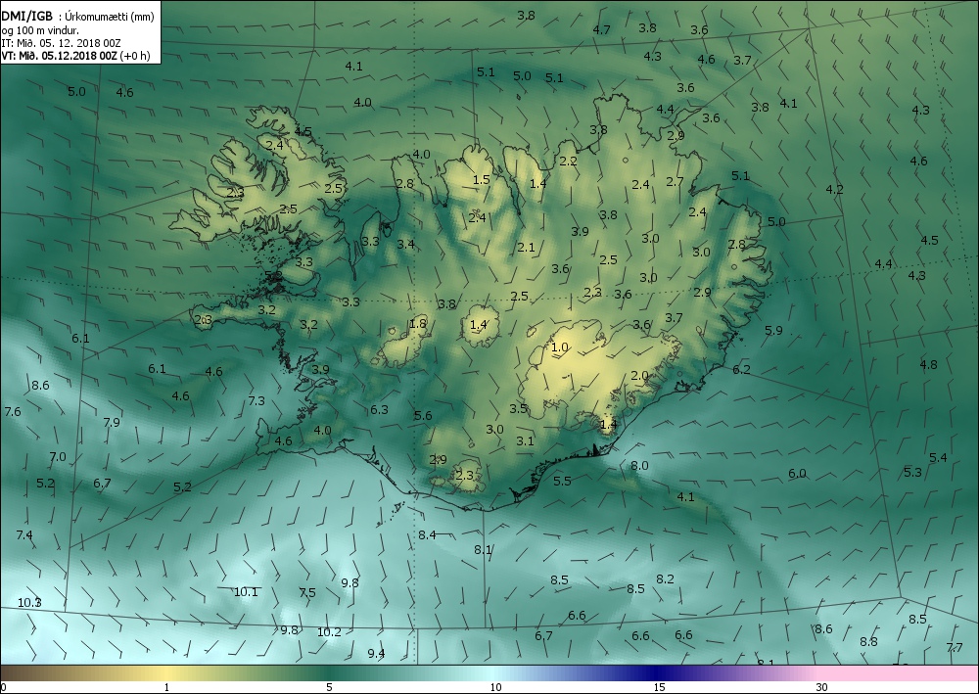
Task: Click the color scale label '10'
Action: click(x=495, y=688)
